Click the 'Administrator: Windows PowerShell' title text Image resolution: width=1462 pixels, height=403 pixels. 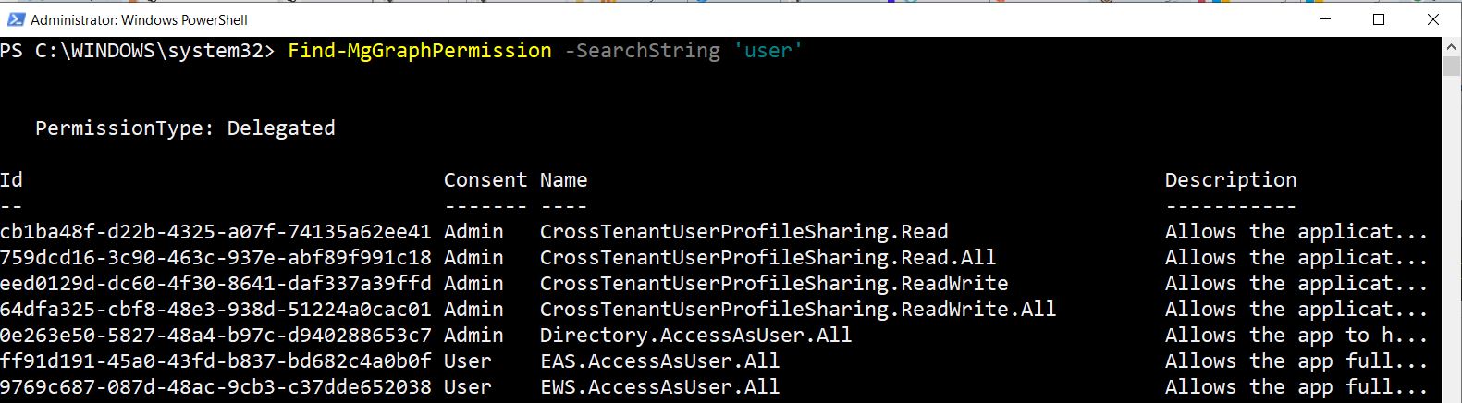(139, 19)
